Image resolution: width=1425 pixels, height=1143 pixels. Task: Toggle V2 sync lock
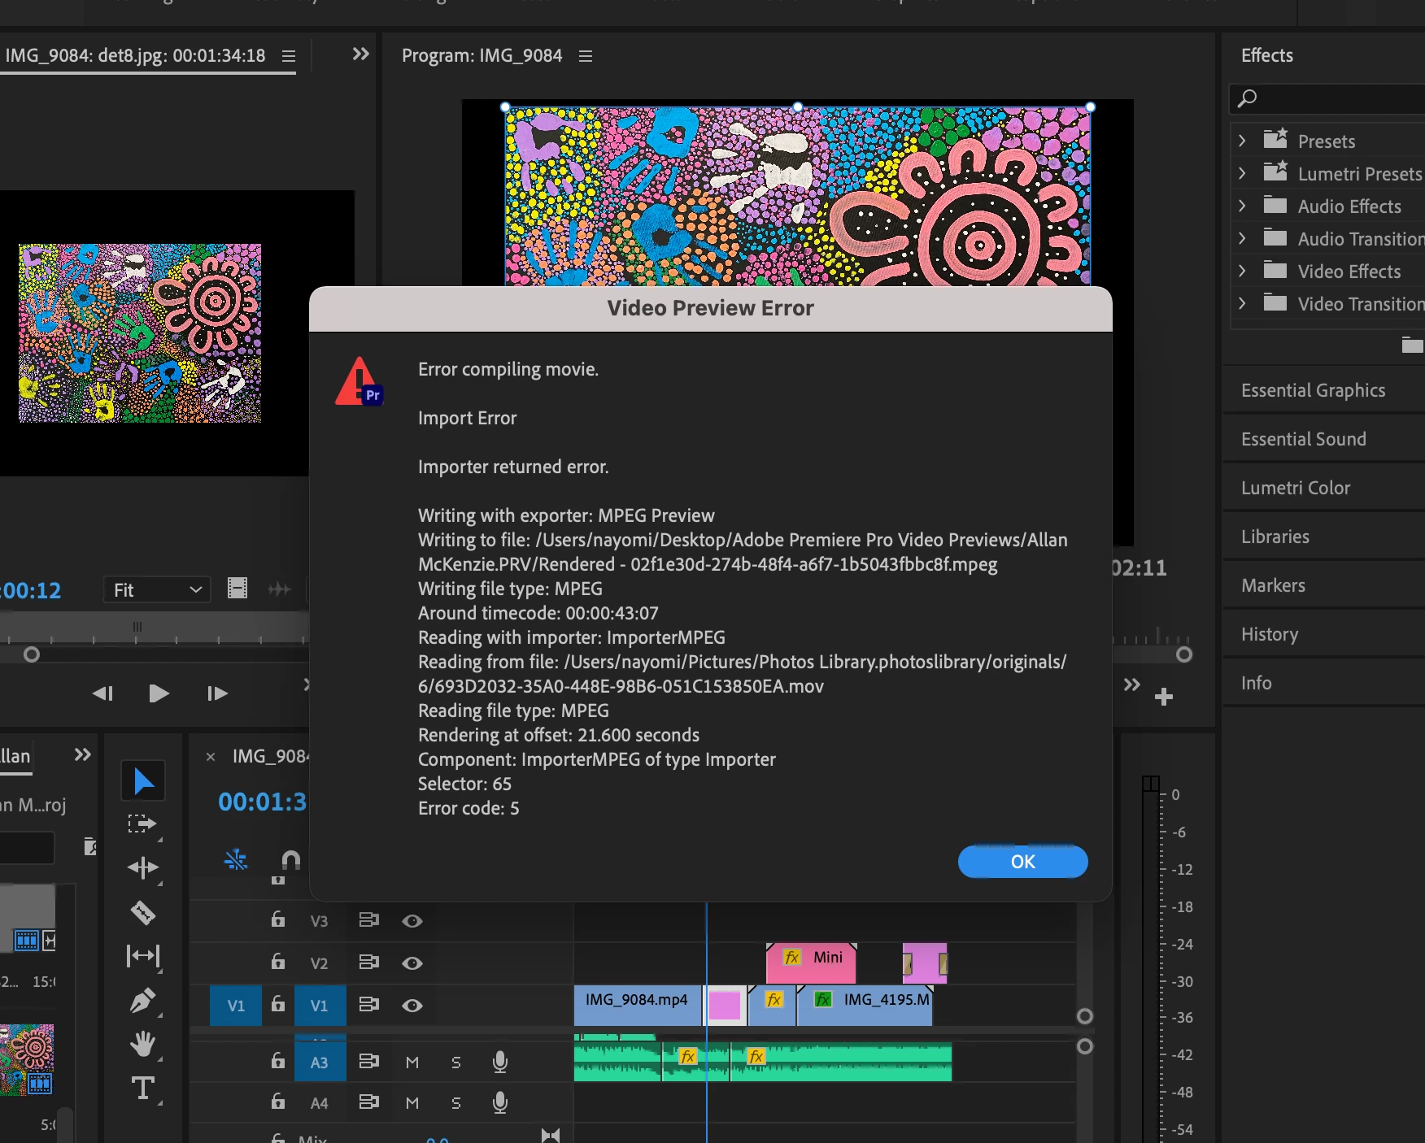click(x=369, y=963)
